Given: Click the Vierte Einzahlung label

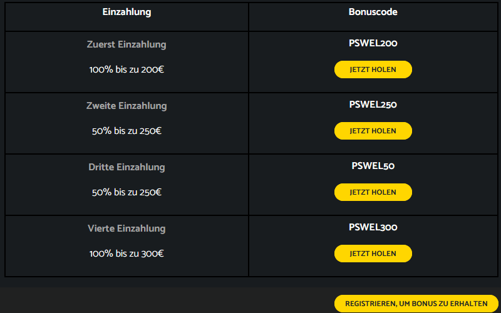Looking at the screenshot, I should point(127,228).
